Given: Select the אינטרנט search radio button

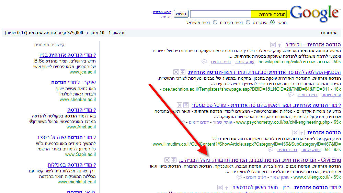Looking at the screenshot, I should [272, 22].
